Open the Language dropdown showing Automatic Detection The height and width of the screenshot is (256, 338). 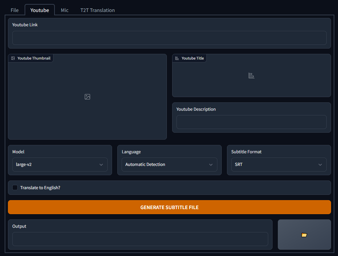(x=169, y=165)
